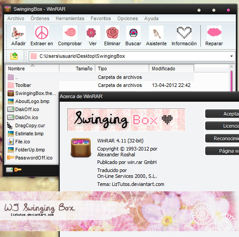Click the wooden box icon in About dialog
239x237 pixels.
click(x=81, y=147)
